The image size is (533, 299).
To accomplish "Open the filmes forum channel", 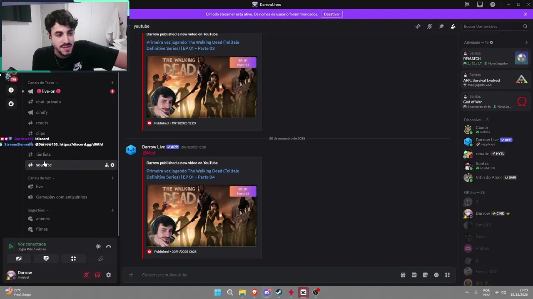I will coord(71,229).
